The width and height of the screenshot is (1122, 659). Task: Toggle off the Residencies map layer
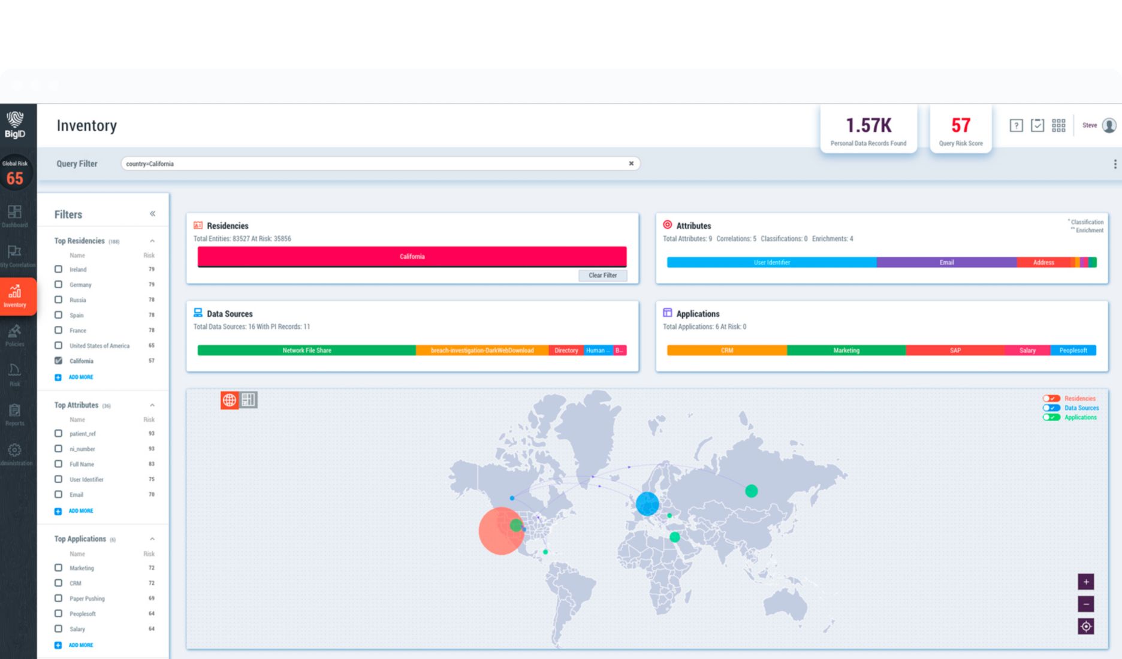click(1051, 398)
